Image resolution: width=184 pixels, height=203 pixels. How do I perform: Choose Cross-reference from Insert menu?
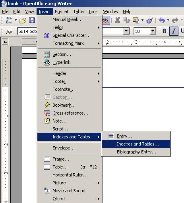(70, 113)
